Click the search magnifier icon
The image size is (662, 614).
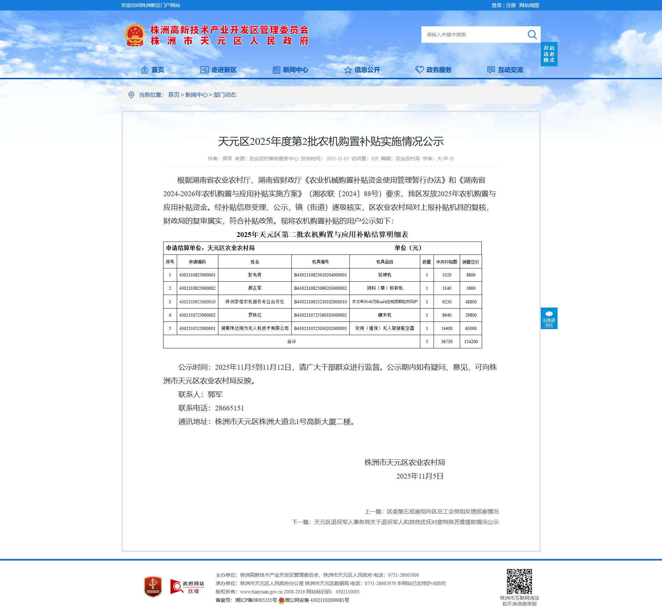point(532,35)
